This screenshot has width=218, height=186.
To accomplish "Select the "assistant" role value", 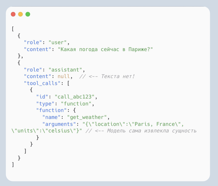I will (66, 70).
